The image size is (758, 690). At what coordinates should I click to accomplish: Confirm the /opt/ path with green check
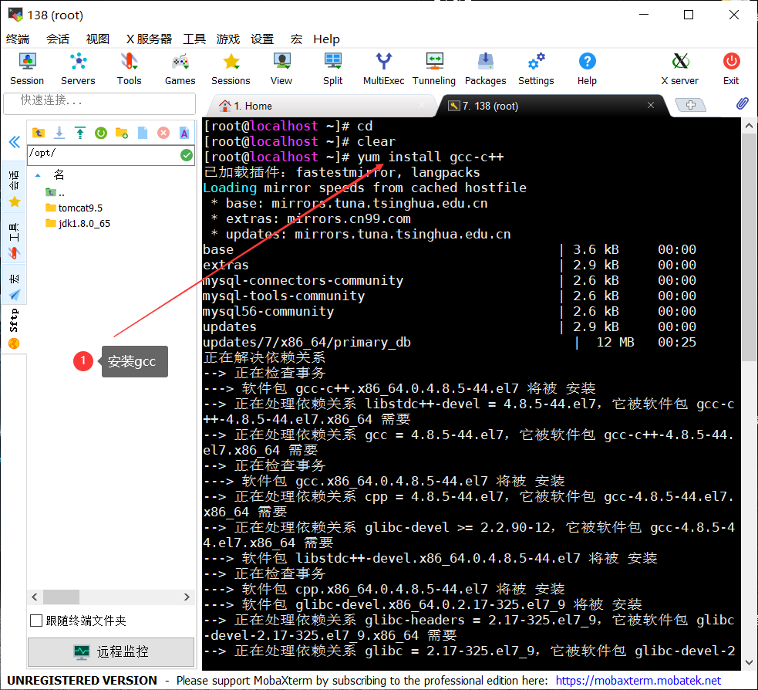coord(187,155)
